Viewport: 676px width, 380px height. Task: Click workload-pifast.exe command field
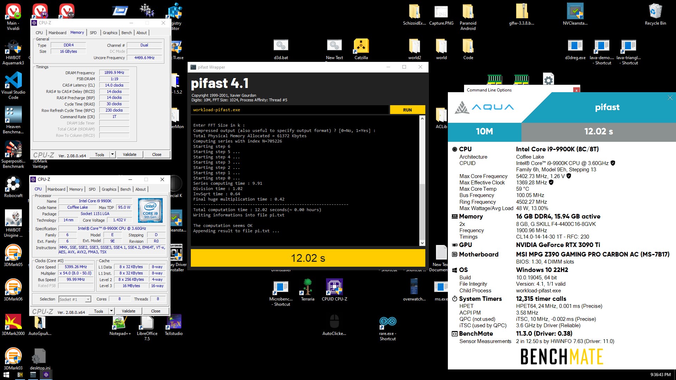(289, 110)
